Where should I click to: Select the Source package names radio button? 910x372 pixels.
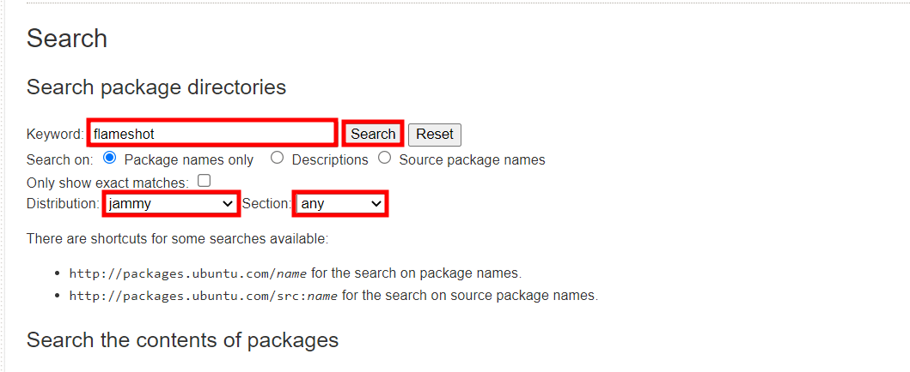click(384, 158)
